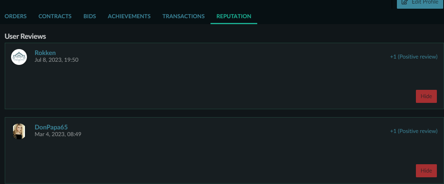Screen dimensions: 444x184
Task: Go to the Bids tab
Action: (90, 16)
